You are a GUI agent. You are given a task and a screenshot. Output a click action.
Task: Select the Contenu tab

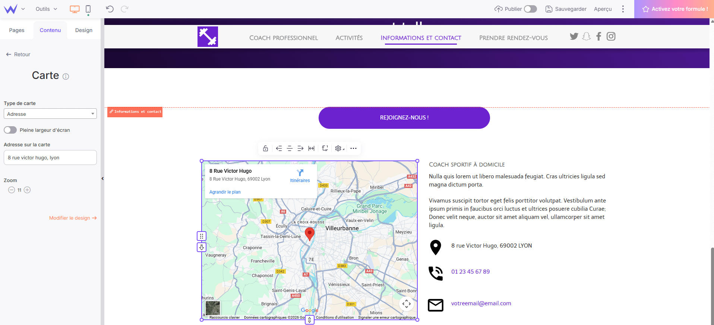point(50,30)
